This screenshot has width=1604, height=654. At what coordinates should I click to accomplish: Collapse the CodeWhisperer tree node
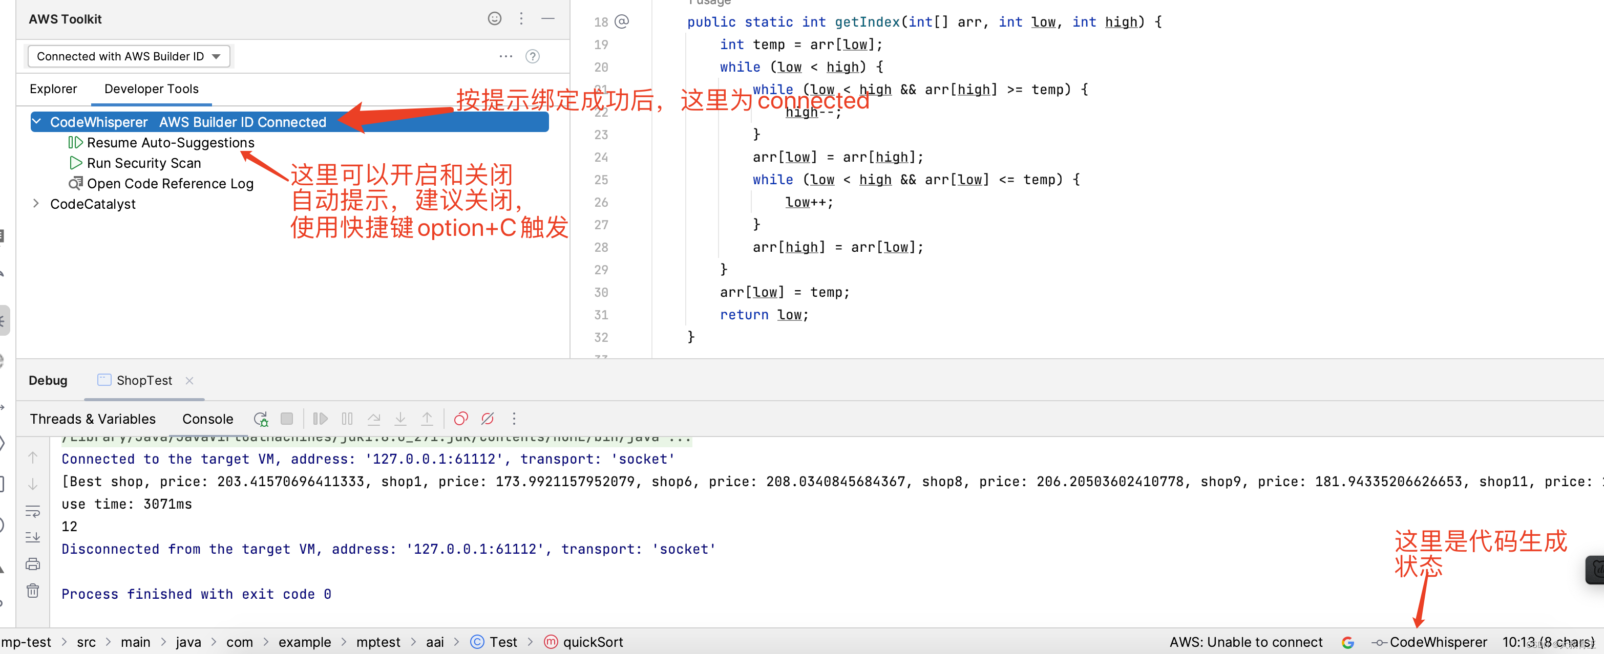pyautogui.click(x=37, y=121)
